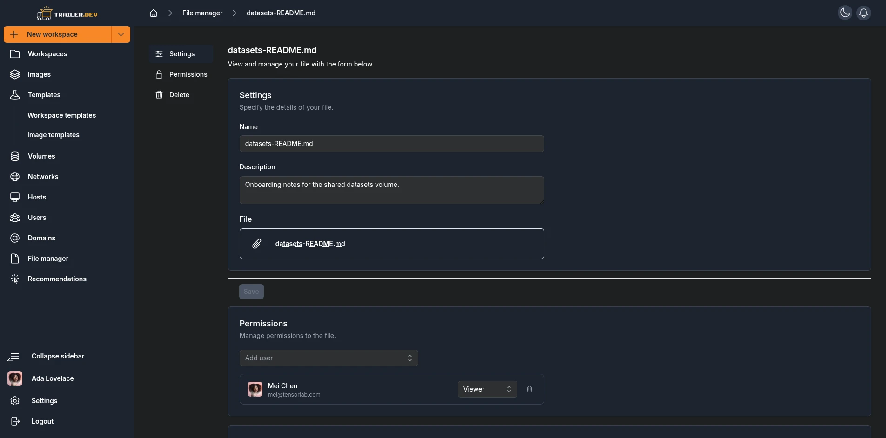Image resolution: width=886 pixels, height=438 pixels.
Task: Focus the Description text area
Action: (391, 190)
